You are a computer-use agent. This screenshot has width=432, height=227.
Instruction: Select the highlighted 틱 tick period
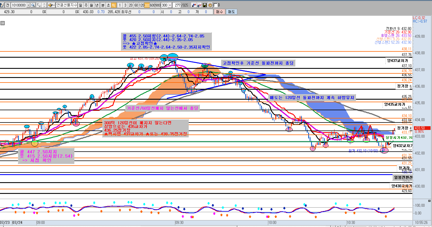(114, 5)
